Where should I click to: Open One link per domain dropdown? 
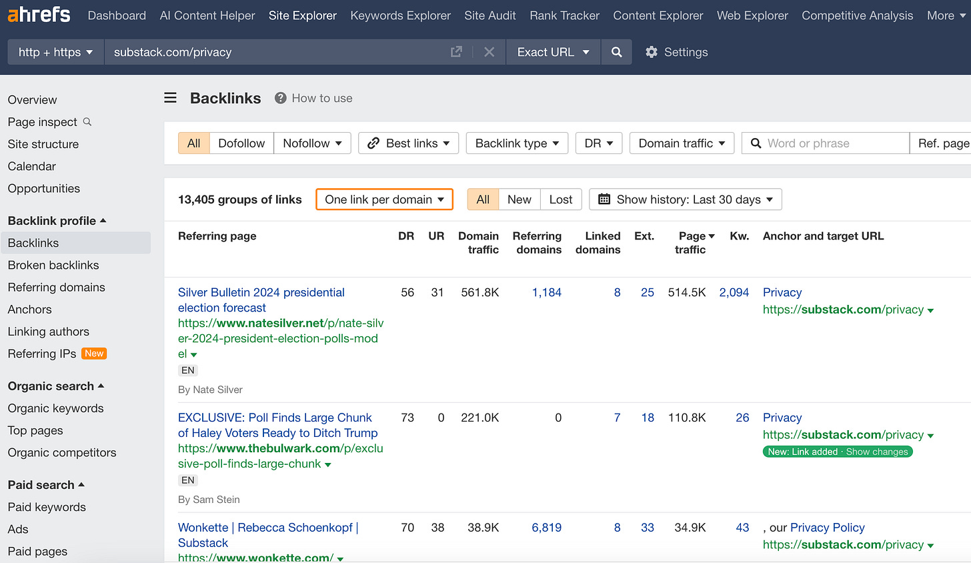[x=384, y=199]
